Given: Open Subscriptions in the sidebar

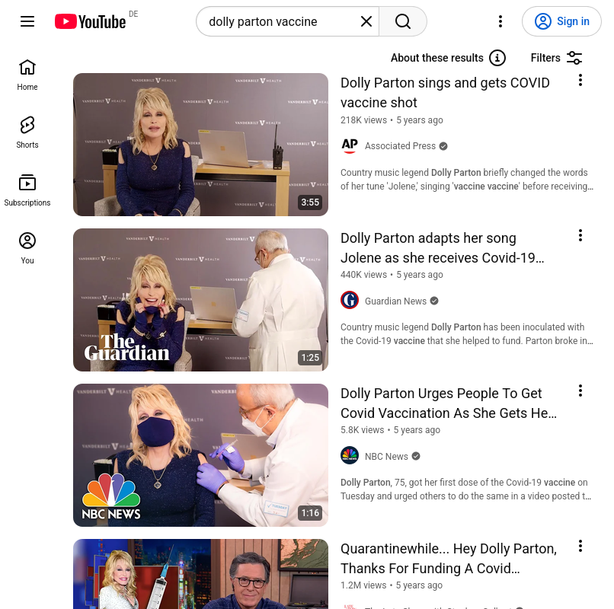Looking at the screenshot, I should tap(27, 190).
